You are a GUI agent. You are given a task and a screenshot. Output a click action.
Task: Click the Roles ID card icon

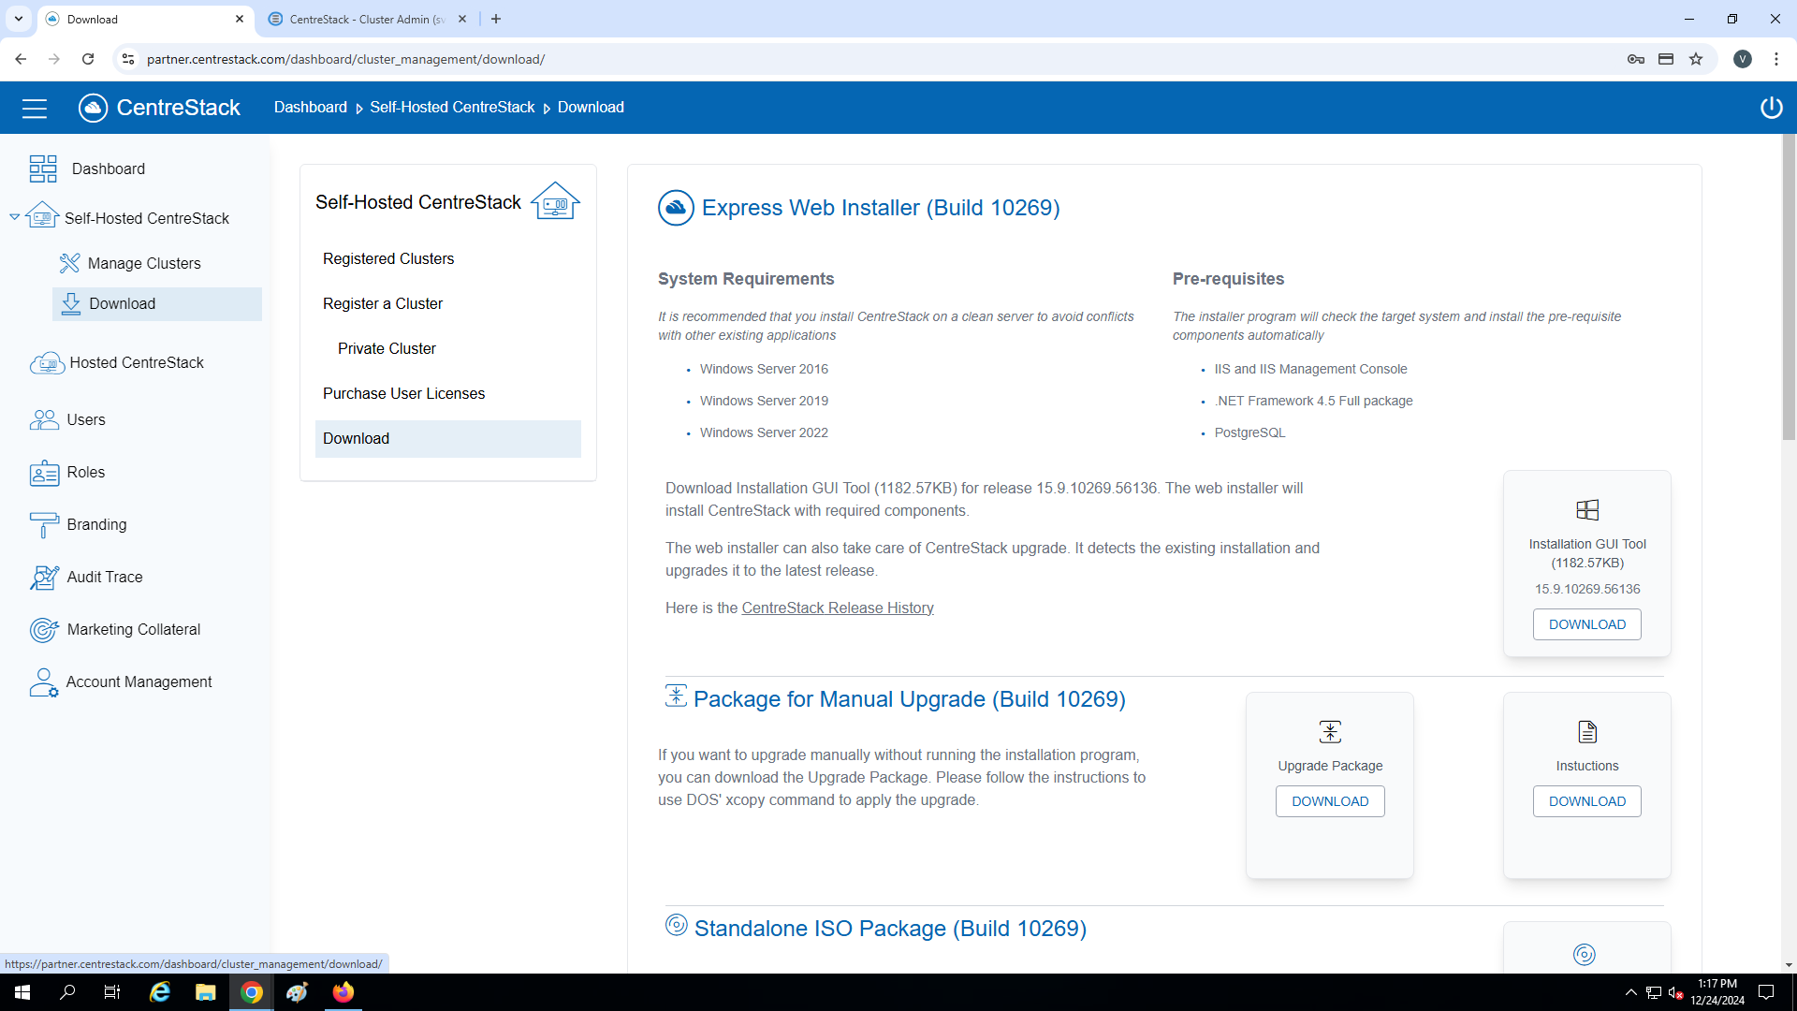[44, 473]
